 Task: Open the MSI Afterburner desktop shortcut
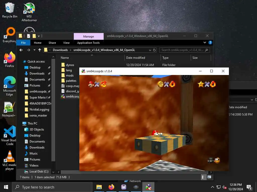29,12
